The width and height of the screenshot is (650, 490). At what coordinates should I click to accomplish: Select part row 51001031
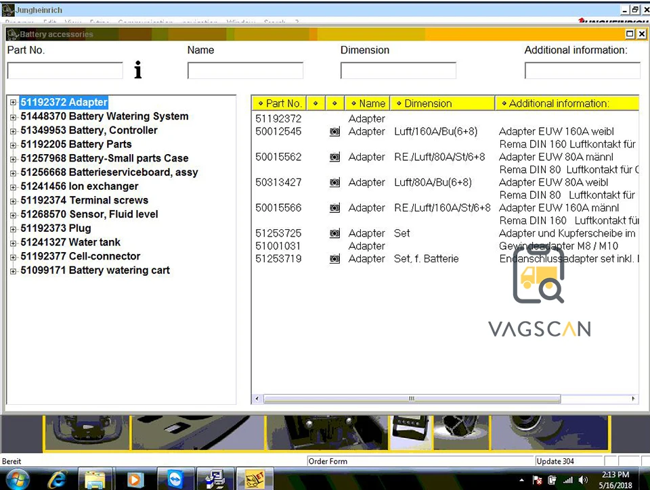tap(446, 246)
